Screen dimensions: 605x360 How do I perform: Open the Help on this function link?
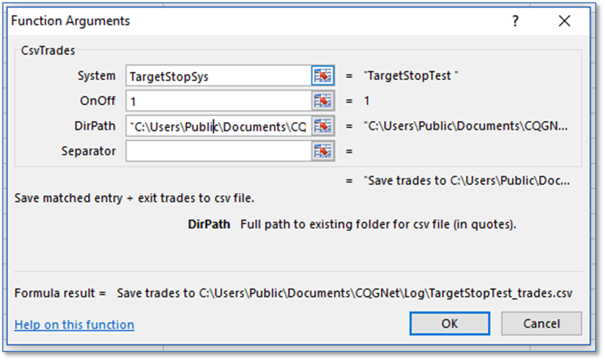74,325
